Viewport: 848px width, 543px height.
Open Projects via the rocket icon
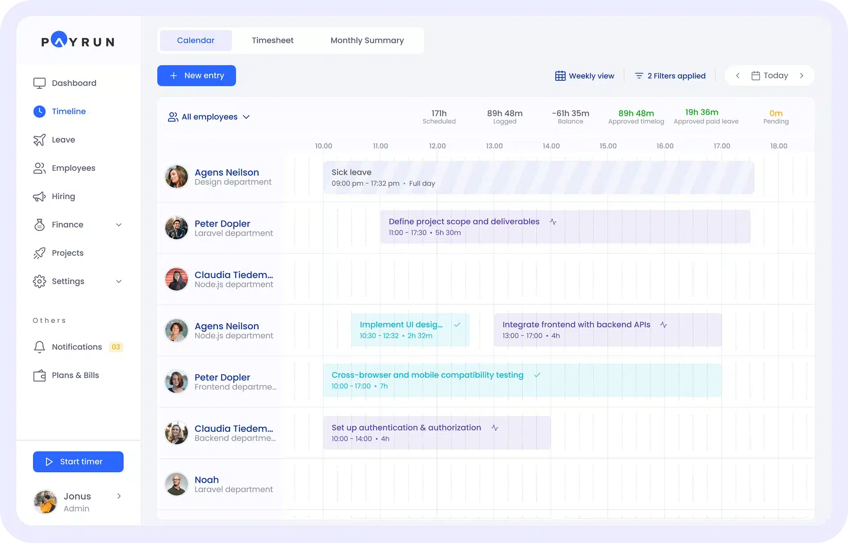tap(39, 253)
